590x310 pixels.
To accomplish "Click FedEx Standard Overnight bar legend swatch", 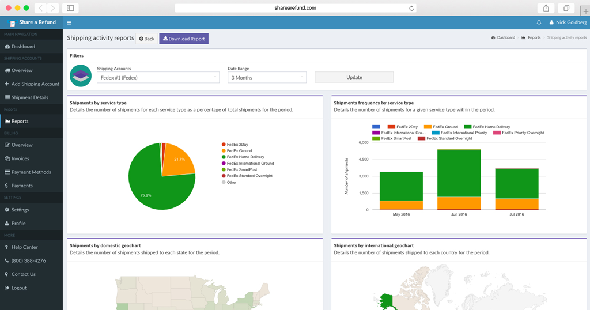I will pyautogui.click(x=421, y=138).
